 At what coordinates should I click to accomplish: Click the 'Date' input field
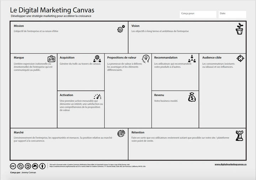point(232,15)
